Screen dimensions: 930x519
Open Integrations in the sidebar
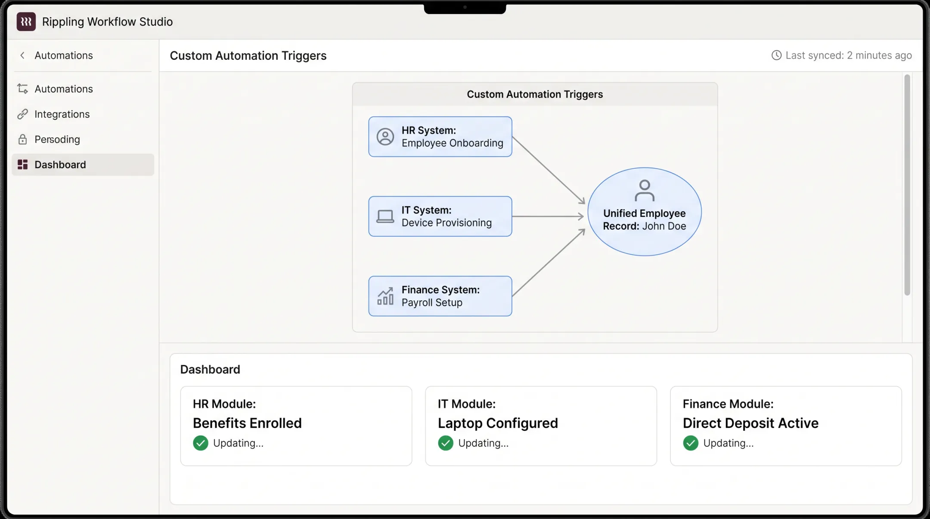click(x=83, y=114)
